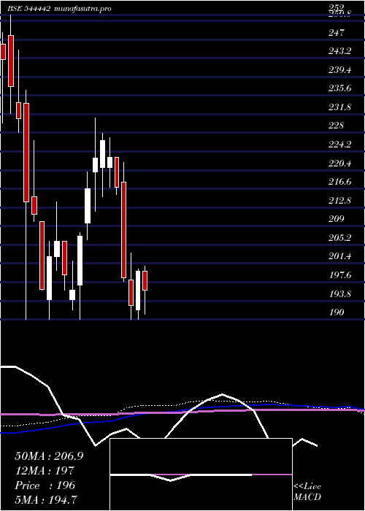Click the 5MA : 194.7 readout
This screenshot has height=511, width=365.
click(x=47, y=499)
